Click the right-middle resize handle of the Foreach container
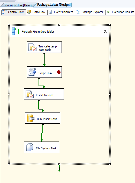 pyautogui.click(x=110, y=95)
